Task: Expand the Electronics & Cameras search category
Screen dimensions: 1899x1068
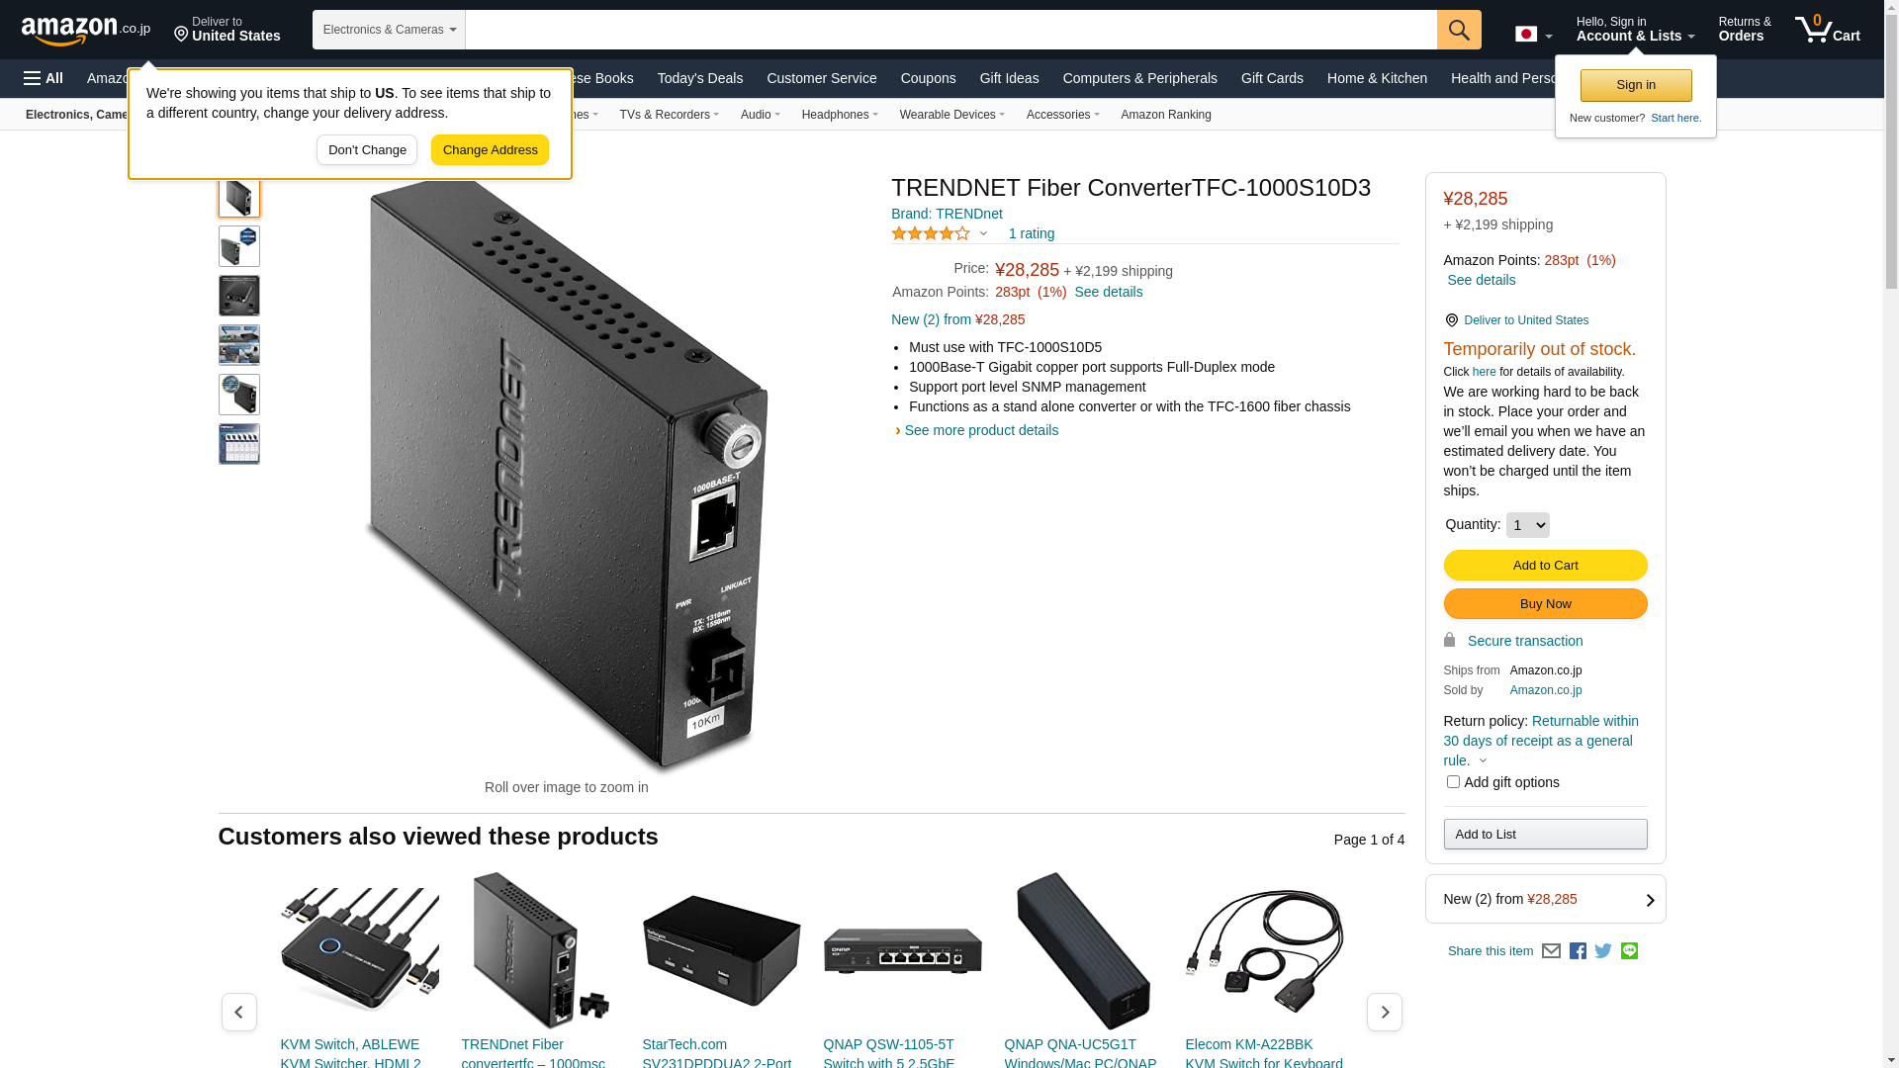Action: 389,30
